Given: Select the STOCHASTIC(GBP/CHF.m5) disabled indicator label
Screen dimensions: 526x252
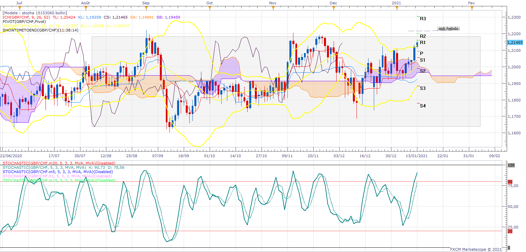Looking at the screenshot, I should point(58,172).
